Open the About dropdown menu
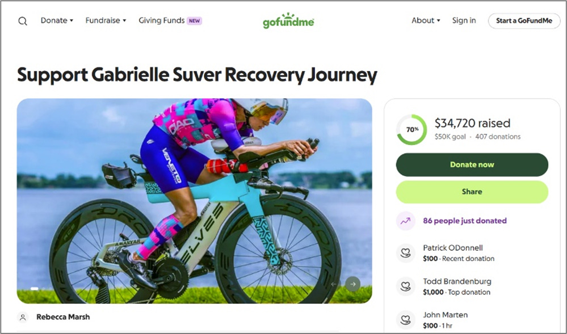The height and width of the screenshot is (334, 567). tap(426, 20)
